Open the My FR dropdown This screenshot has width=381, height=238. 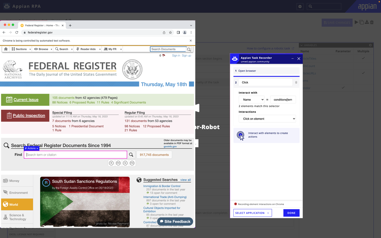tap(112, 49)
